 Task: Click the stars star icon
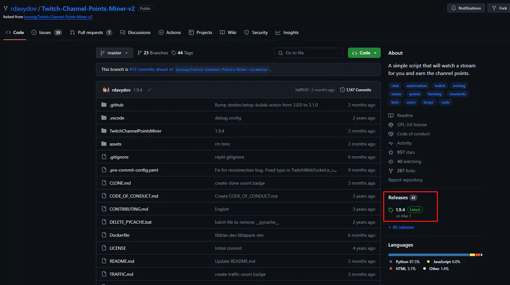point(391,152)
